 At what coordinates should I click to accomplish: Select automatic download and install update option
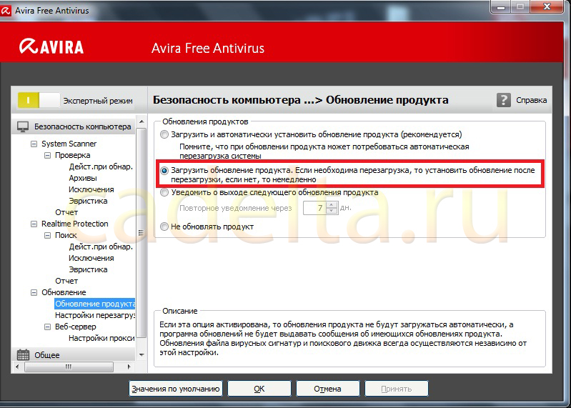(164, 134)
